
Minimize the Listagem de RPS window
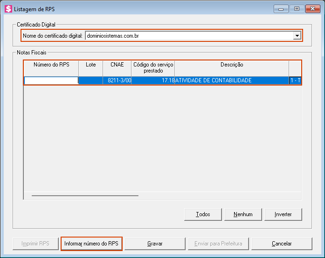click(x=281, y=8)
